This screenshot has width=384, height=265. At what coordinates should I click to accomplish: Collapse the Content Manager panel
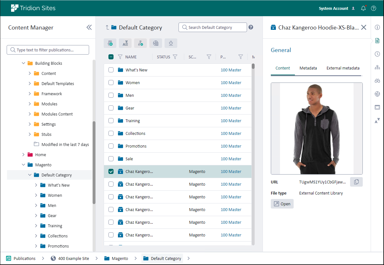pos(89,28)
